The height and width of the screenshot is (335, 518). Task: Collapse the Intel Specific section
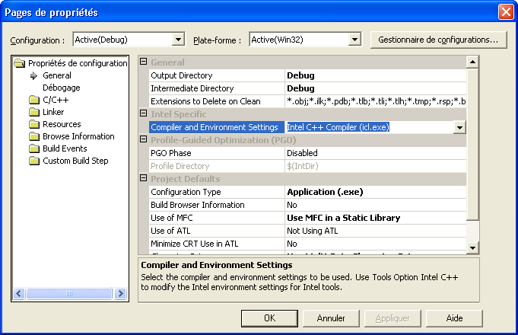144,114
